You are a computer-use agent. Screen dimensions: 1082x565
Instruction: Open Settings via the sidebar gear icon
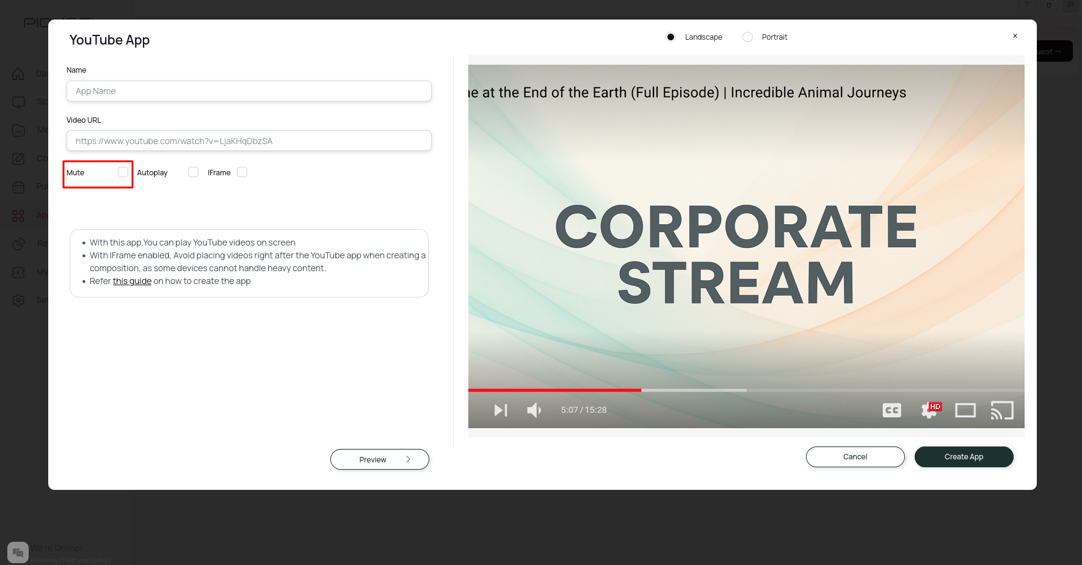tap(18, 299)
